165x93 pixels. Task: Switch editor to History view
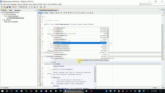(x=52, y=13)
